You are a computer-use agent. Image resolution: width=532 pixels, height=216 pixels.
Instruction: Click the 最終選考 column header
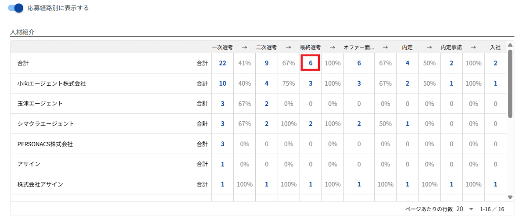[x=311, y=47]
